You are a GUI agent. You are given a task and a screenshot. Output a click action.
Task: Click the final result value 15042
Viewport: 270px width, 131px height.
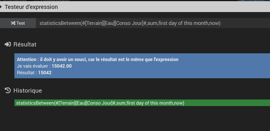point(45,73)
